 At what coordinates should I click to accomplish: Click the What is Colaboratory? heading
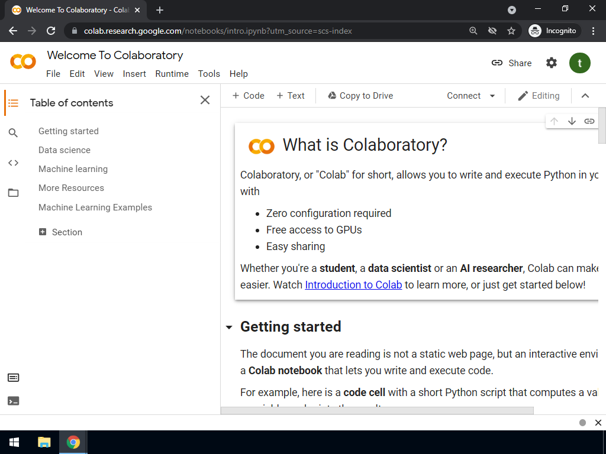(365, 145)
